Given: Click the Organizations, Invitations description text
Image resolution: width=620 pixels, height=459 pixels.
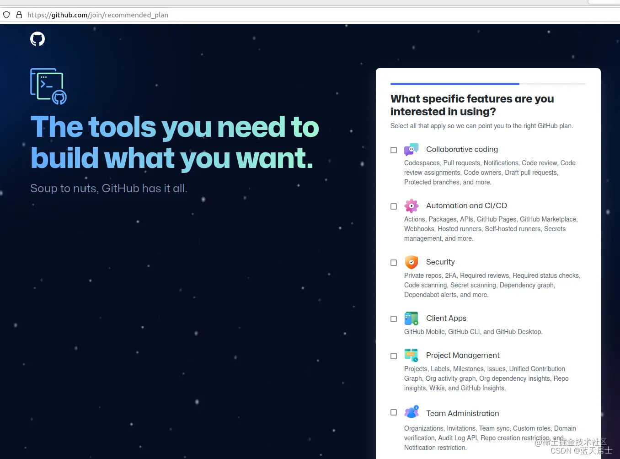Looking at the screenshot, I should point(490,438).
